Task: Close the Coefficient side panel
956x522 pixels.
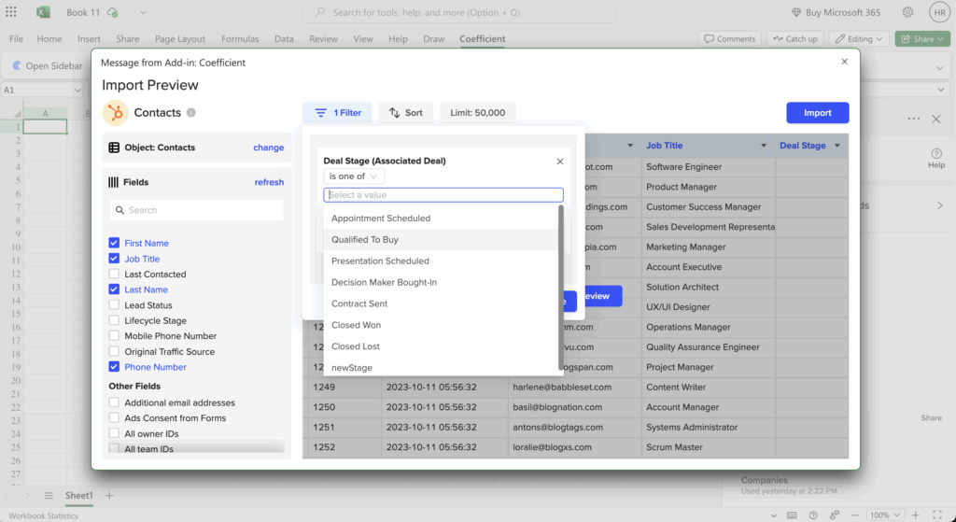Action: 936,119
